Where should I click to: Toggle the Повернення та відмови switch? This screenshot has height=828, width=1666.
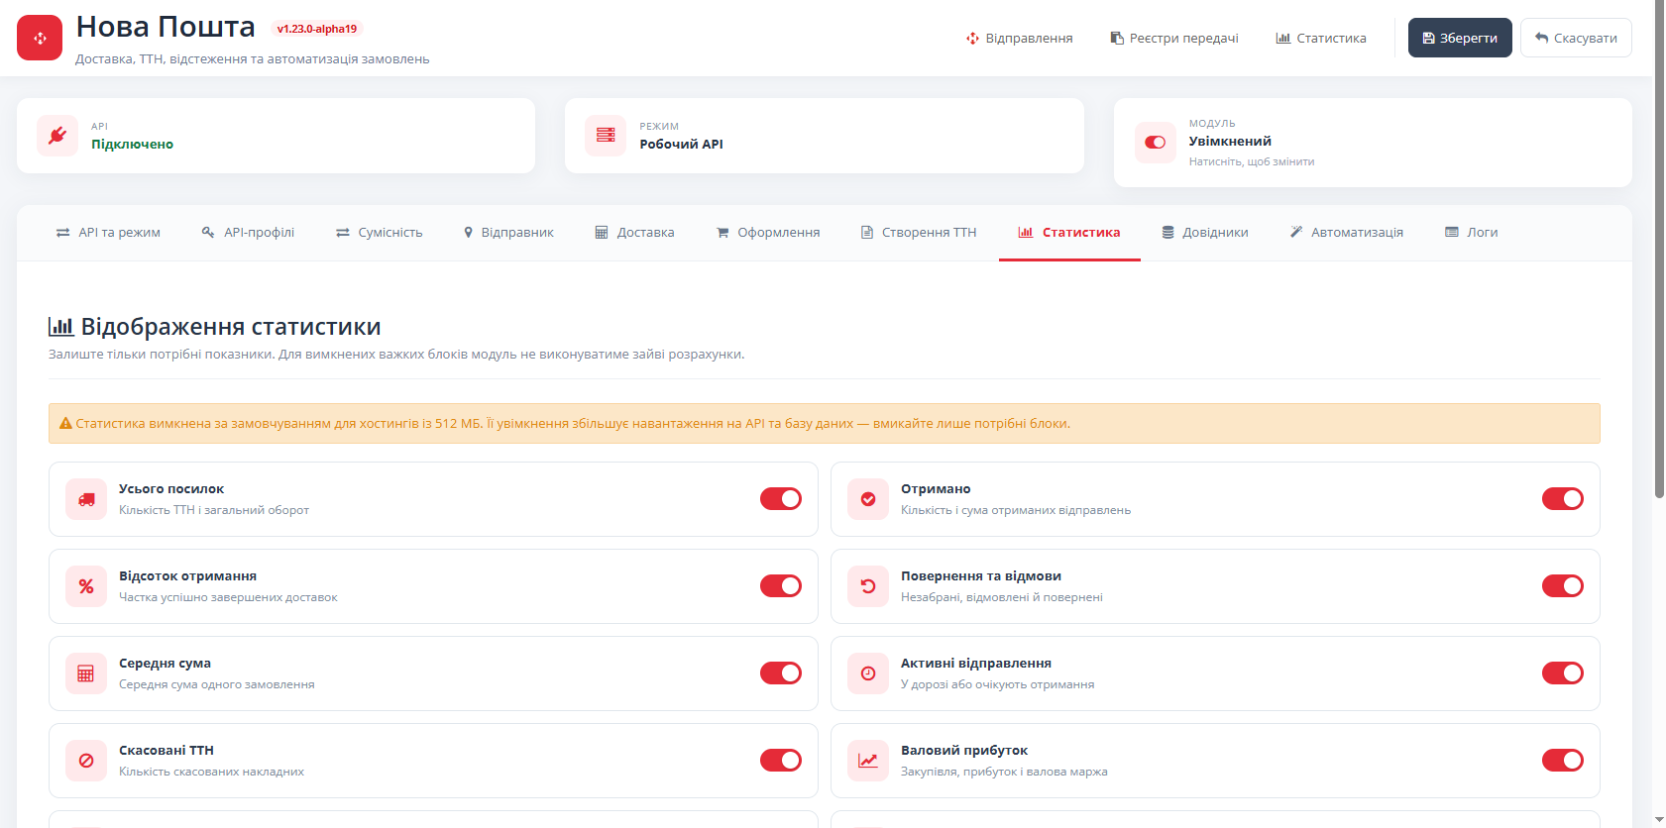coord(1563,586)
